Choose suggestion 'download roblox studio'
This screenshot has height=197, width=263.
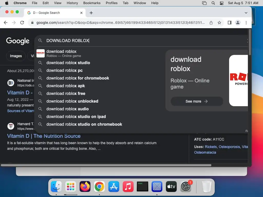(100, 63)
